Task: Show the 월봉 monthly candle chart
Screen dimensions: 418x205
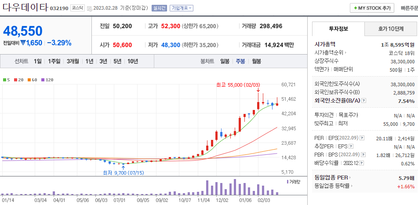Action: click(256, 61)
